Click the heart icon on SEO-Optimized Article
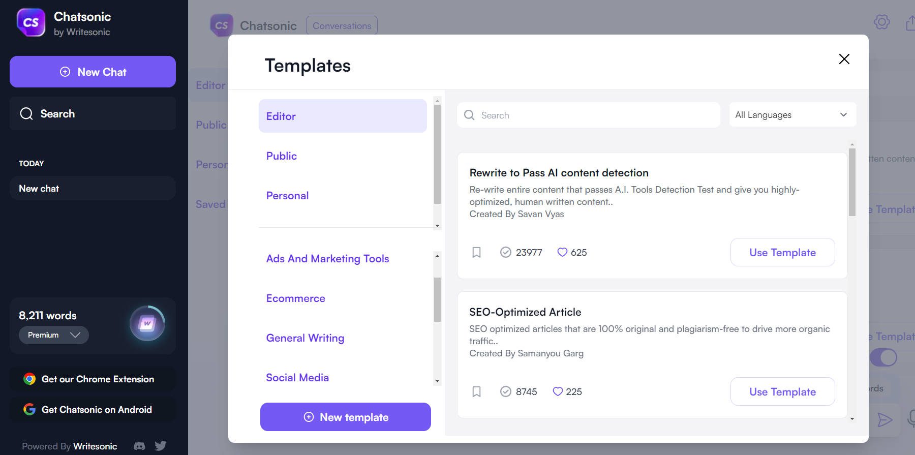 [x=558, y=391]
